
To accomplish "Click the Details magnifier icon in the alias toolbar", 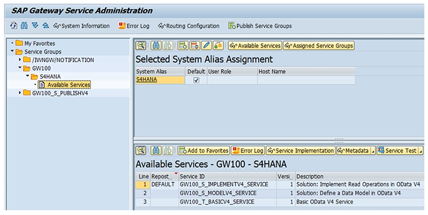I will tap(141, 46).
